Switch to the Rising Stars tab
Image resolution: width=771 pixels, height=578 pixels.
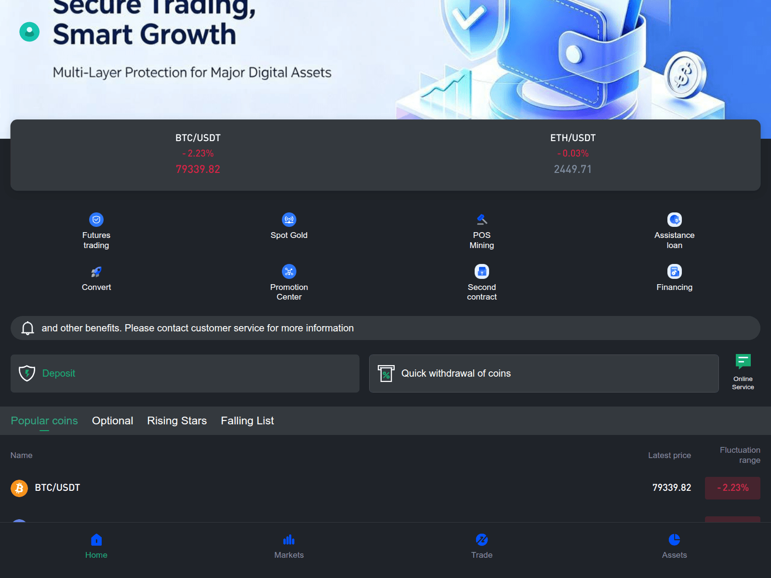click(177, 420)
